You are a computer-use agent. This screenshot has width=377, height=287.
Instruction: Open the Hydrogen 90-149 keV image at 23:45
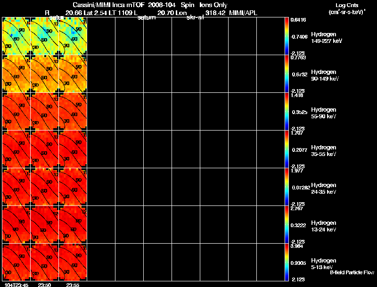pos(16,74)
